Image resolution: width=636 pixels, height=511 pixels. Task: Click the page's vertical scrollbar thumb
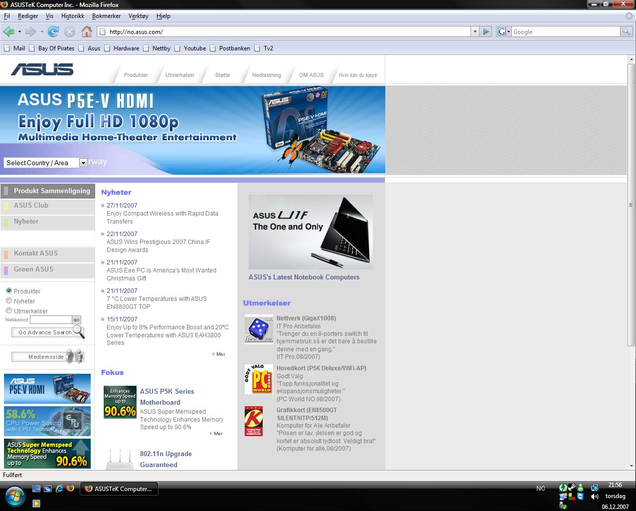click(631, 205)
